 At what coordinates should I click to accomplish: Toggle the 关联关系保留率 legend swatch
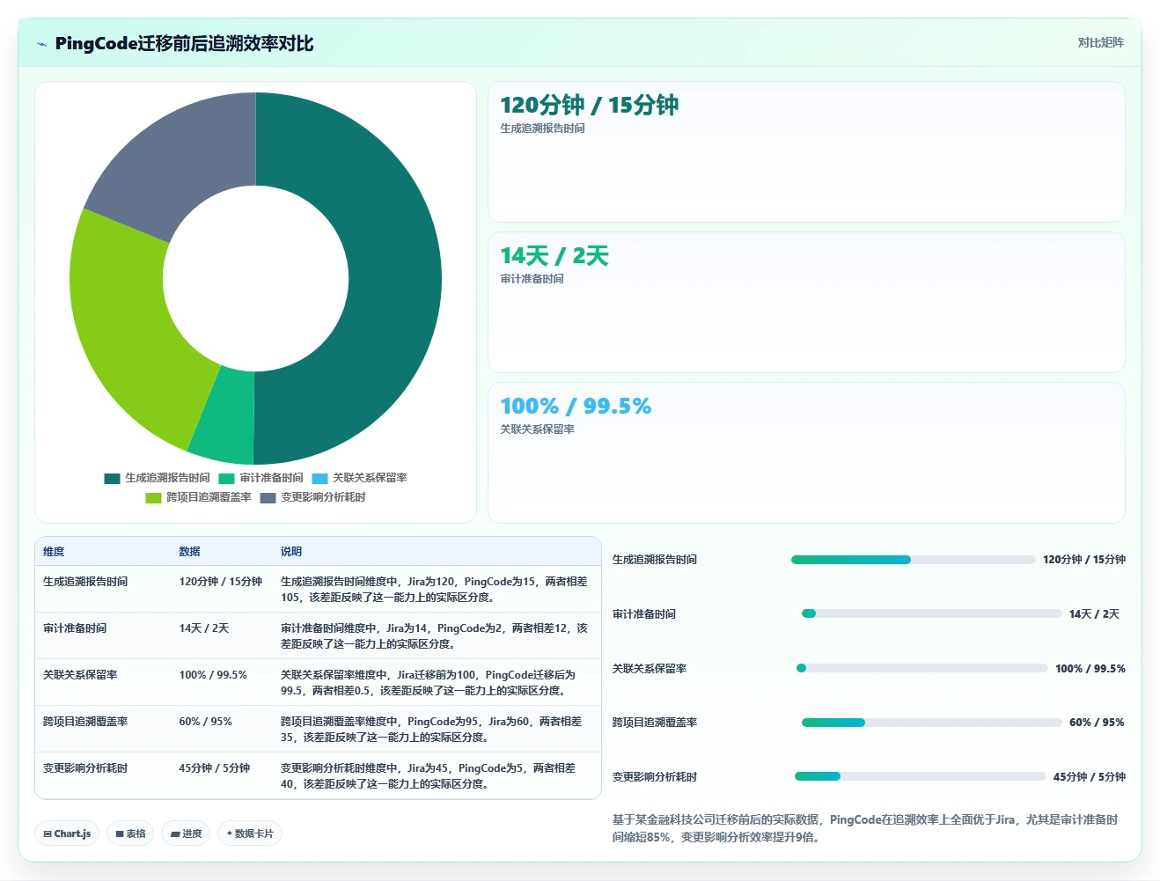point(319,479)
